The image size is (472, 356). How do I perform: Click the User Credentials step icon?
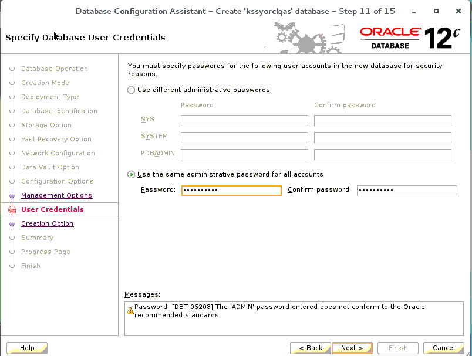coord(12,209)
